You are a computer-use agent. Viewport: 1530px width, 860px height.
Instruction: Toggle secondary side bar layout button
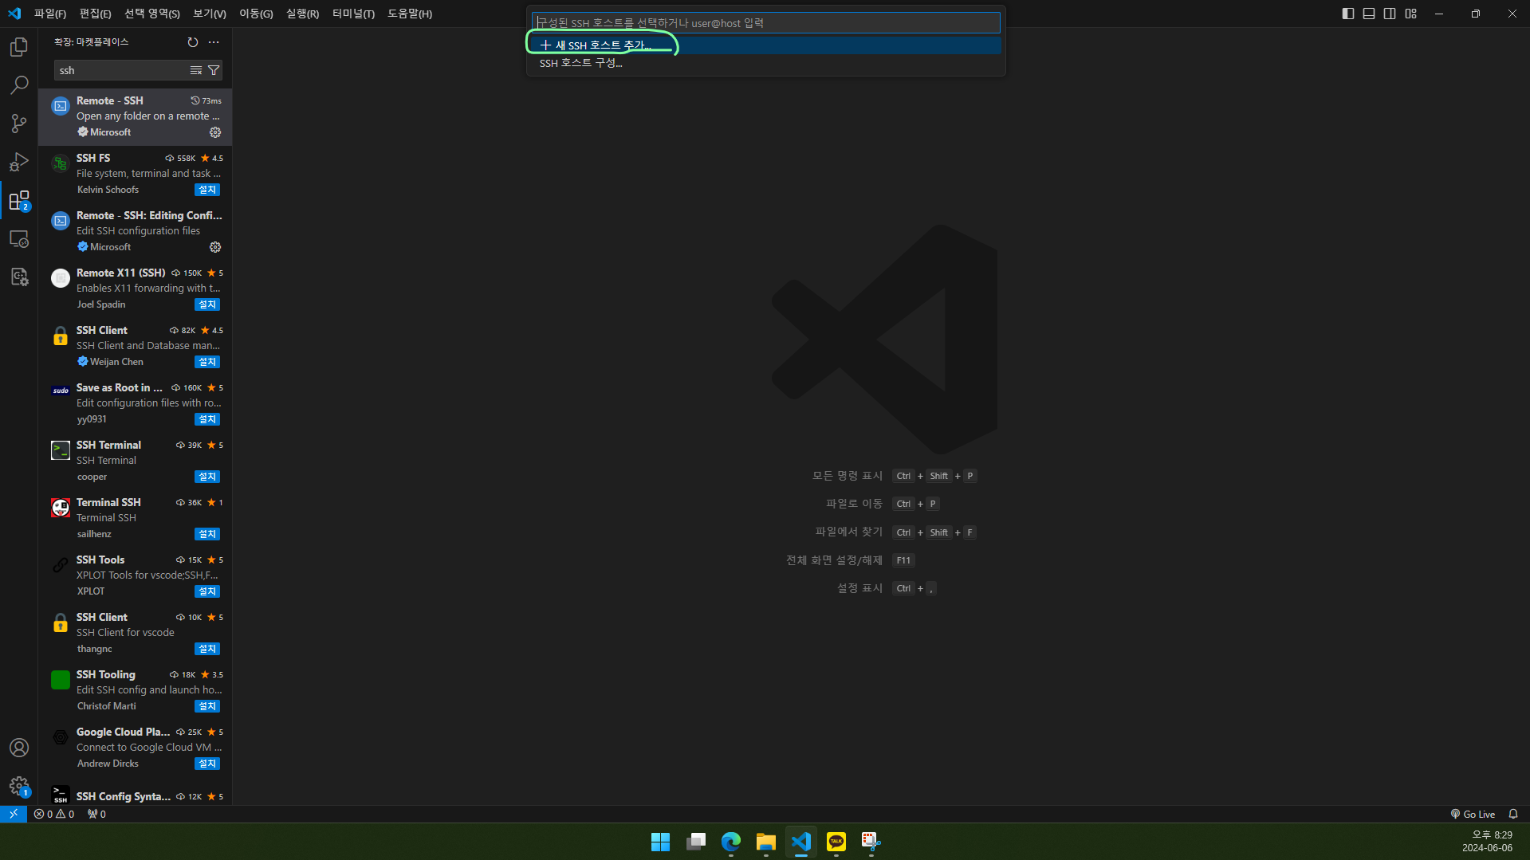pyautogui.click(x=1390, y=14)
